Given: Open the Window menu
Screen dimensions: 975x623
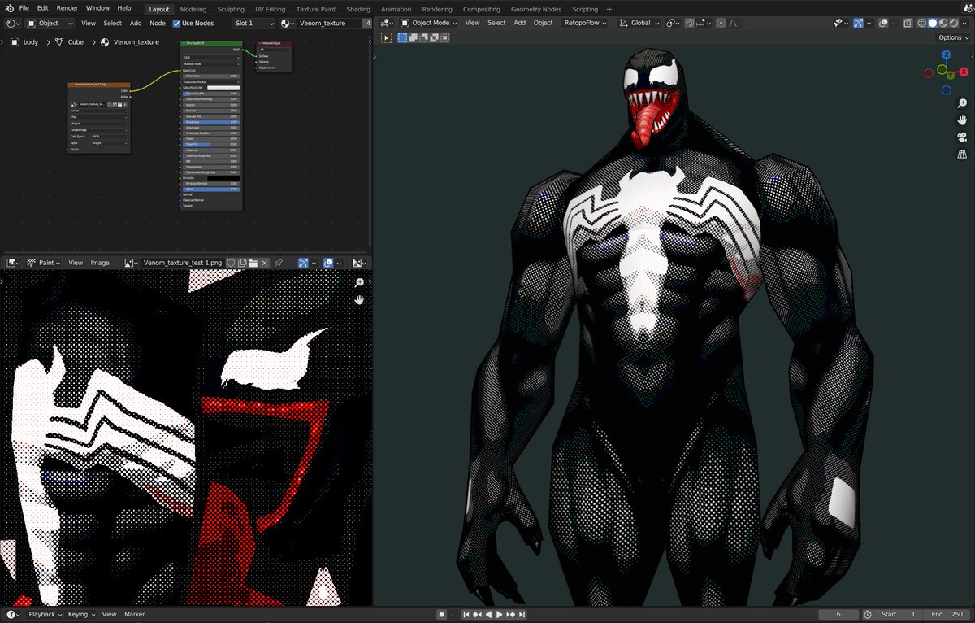Looking at the screenshot, I should (x=97, y=8).
